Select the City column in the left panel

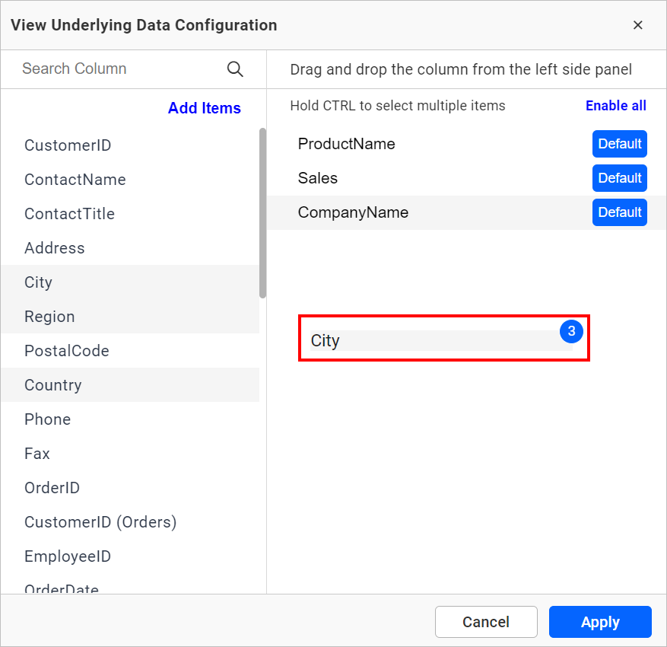(38, 282)
